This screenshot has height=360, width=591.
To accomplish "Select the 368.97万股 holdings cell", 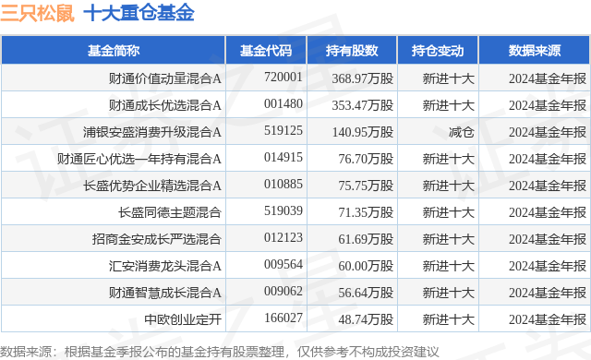I will (363, 78).
